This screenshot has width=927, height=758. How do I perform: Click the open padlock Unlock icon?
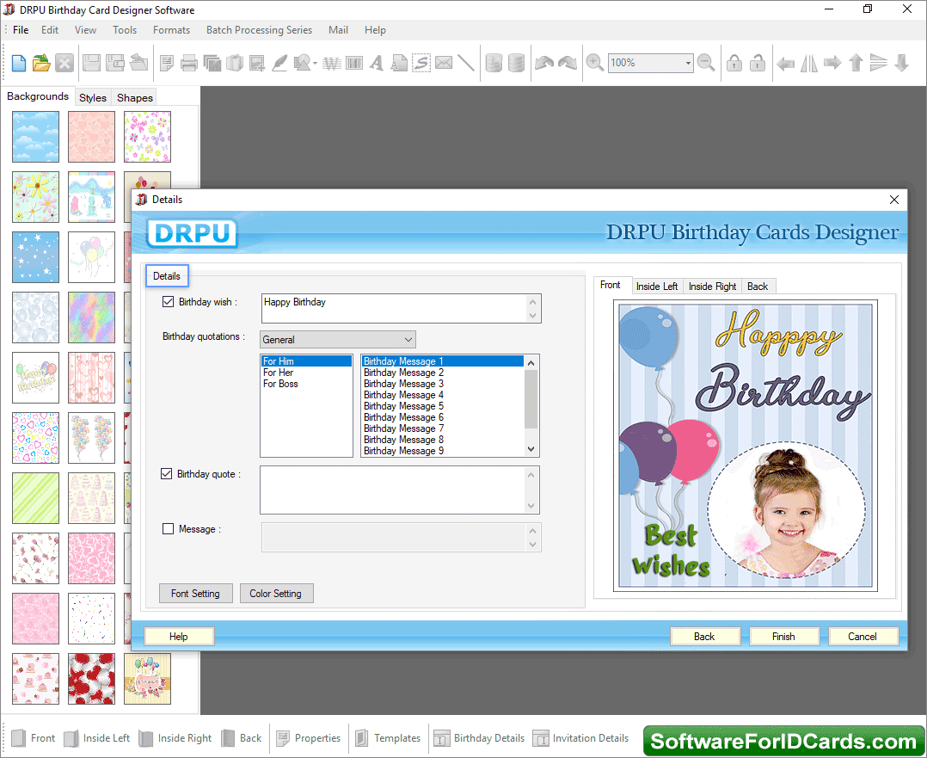[x=758, y=63]
